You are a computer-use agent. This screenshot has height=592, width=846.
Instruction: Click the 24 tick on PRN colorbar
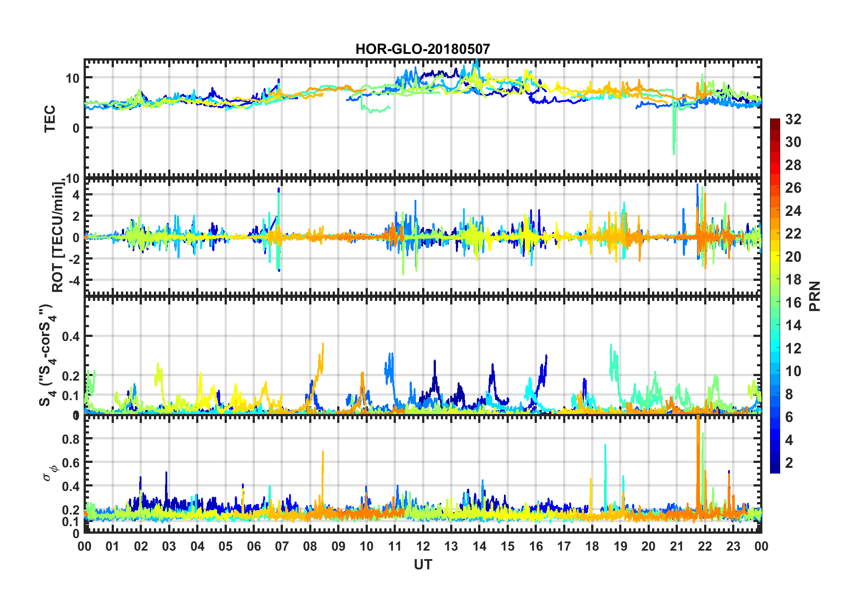tap(794, 211)
